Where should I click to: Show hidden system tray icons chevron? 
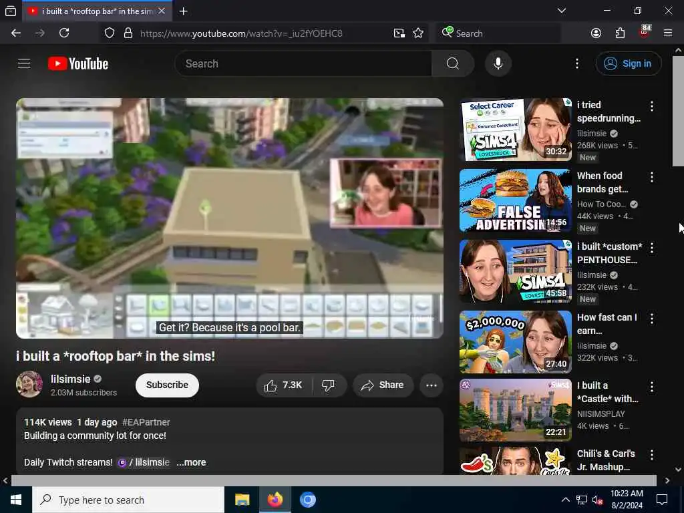pos(565,500)
